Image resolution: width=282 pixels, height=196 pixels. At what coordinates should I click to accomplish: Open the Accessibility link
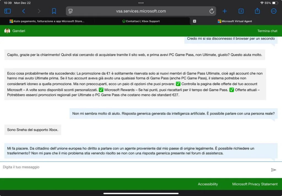[208, 184]
